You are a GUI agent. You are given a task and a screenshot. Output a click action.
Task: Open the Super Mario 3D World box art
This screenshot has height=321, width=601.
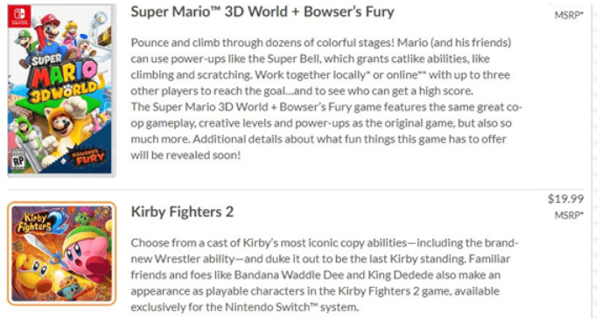[x=60, y=88]
